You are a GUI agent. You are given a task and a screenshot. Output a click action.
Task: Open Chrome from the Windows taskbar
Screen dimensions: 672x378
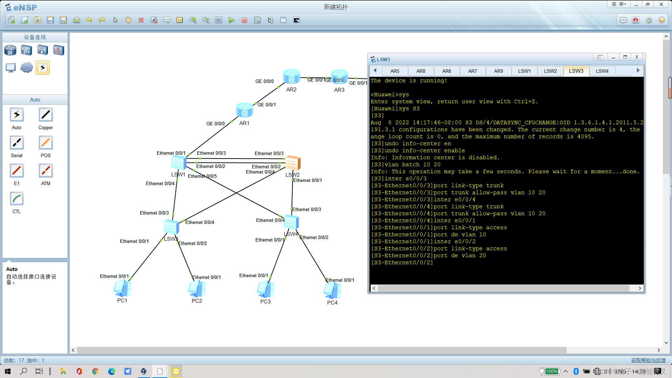tap(95, 371)
